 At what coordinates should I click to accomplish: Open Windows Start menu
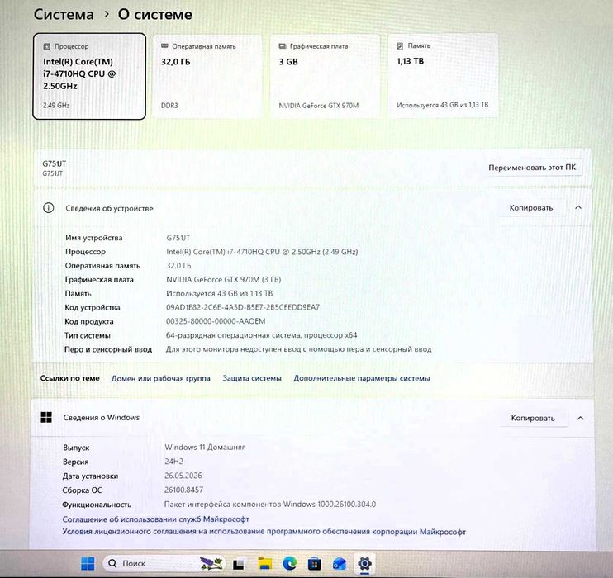[x=88, y=563]
